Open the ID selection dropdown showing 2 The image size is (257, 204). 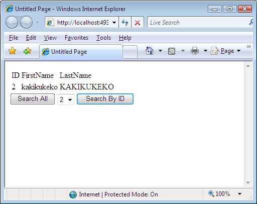[x=66, y=99]
